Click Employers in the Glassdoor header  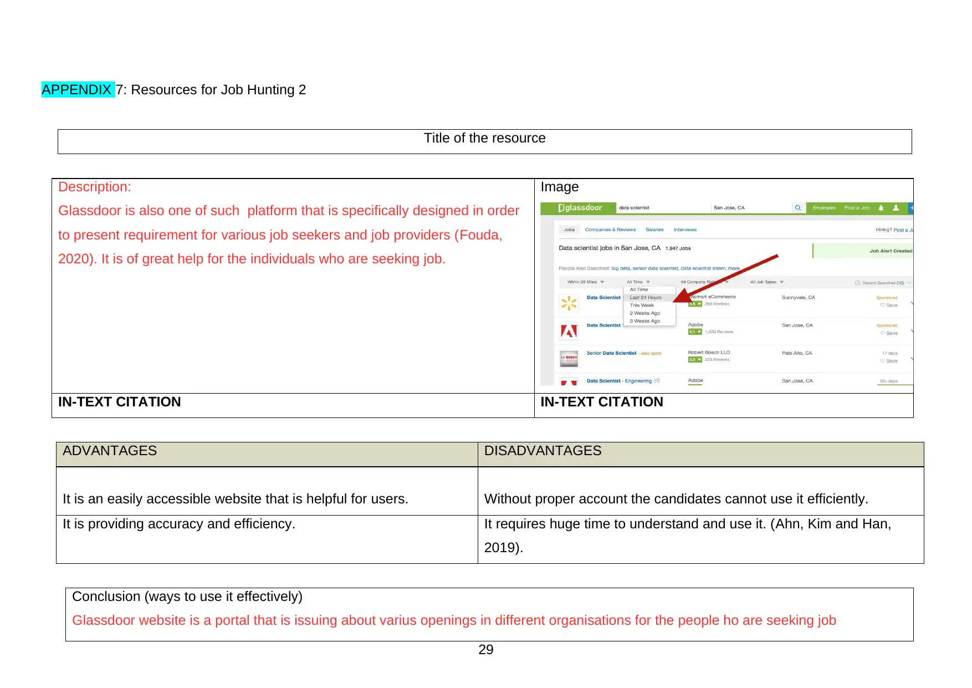[x=823, y=208]
